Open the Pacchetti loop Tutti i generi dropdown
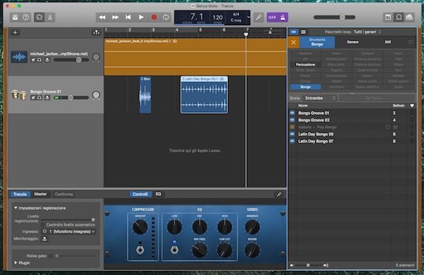This screenshot has width=424, height=275. pyautogui.click(x=367, y=32)
